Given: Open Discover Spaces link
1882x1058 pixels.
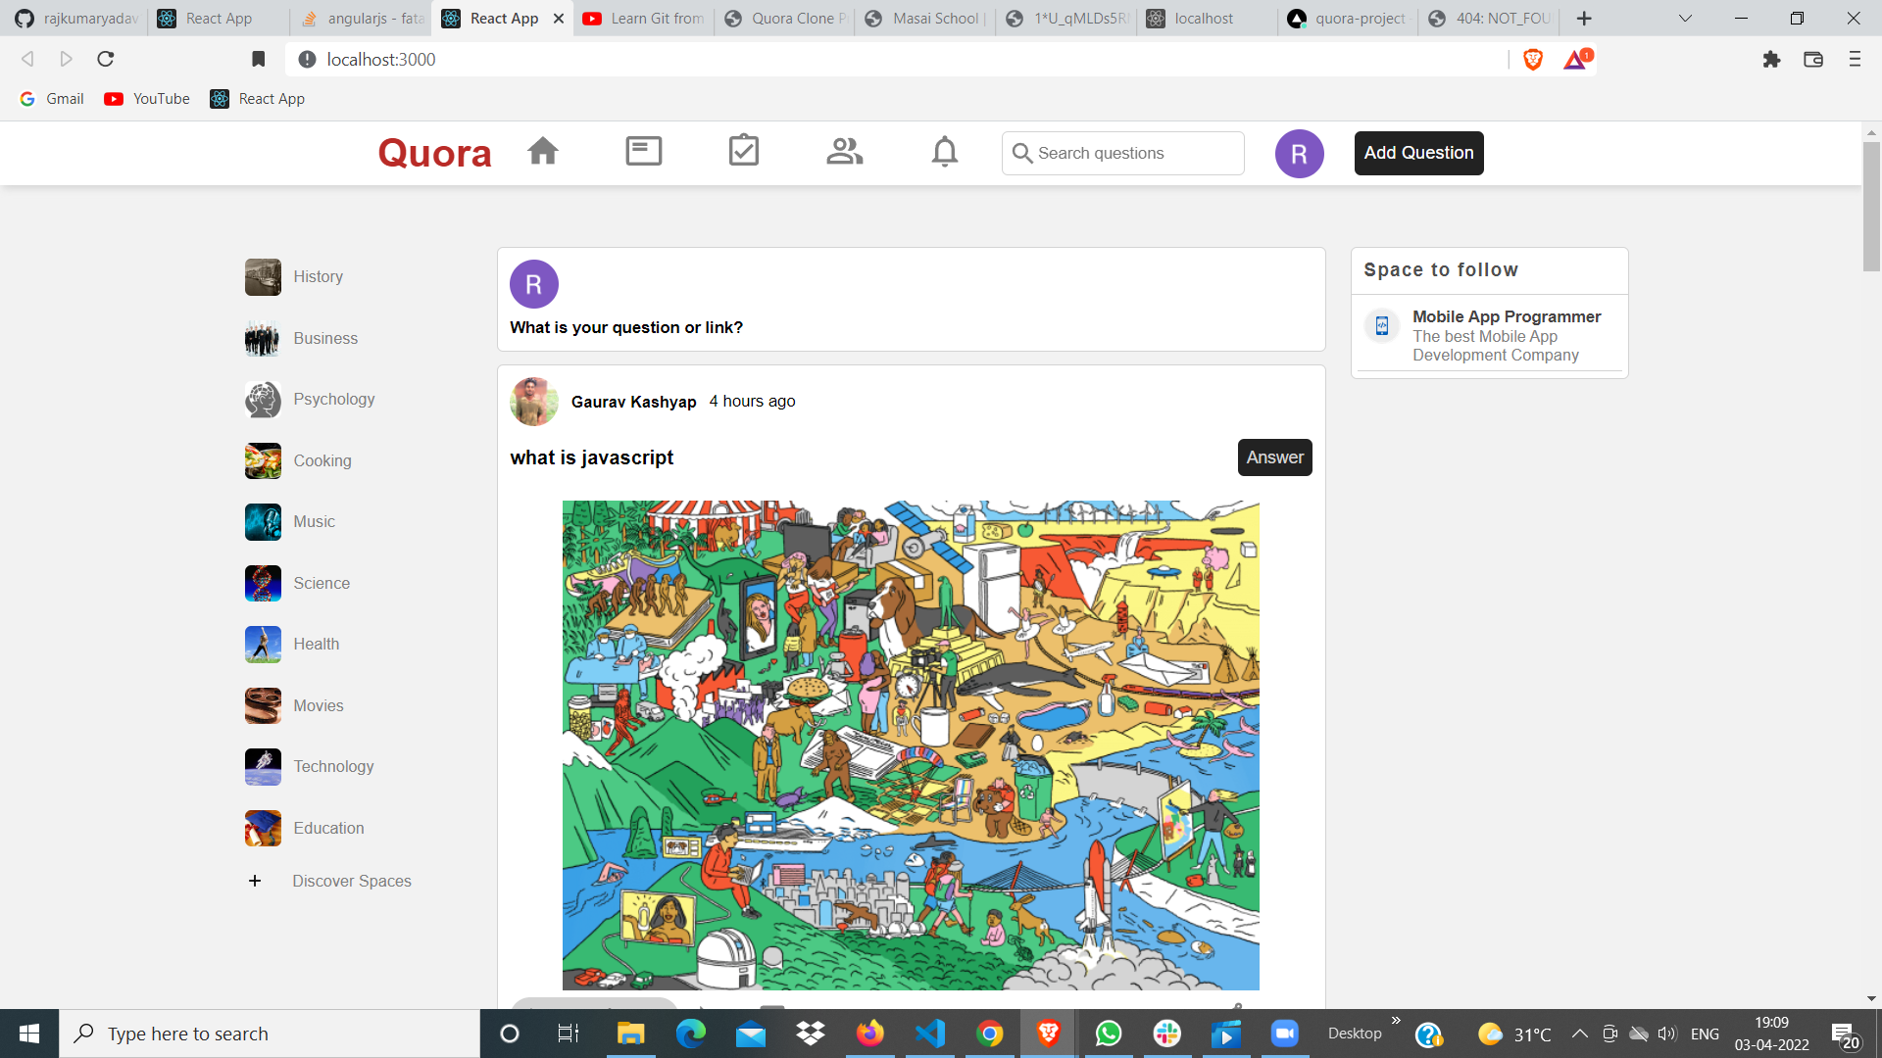Looking at the screenshot, I should pyautogui.click(x=352, y=881).
